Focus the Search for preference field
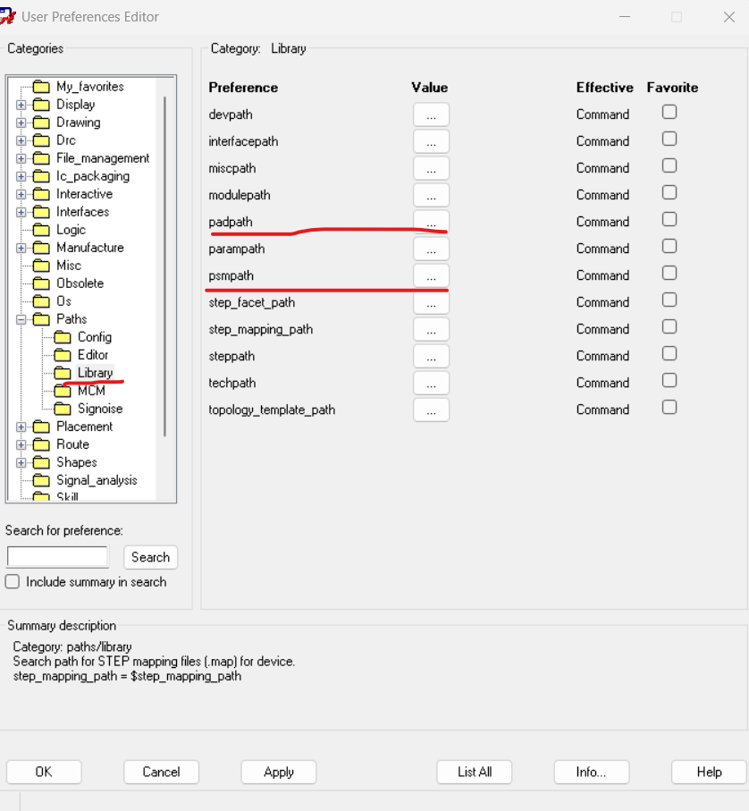 (x=57, y=556)
